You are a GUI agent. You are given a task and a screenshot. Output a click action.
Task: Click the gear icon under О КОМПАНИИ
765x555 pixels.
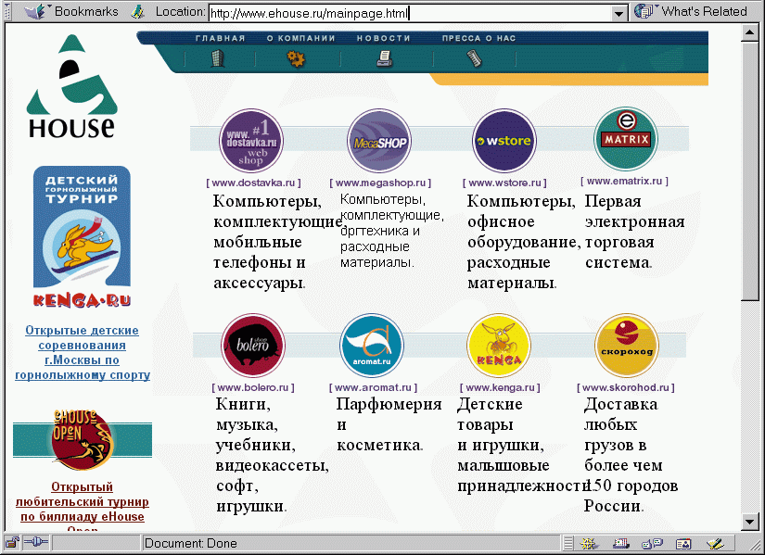click(296, 58)
